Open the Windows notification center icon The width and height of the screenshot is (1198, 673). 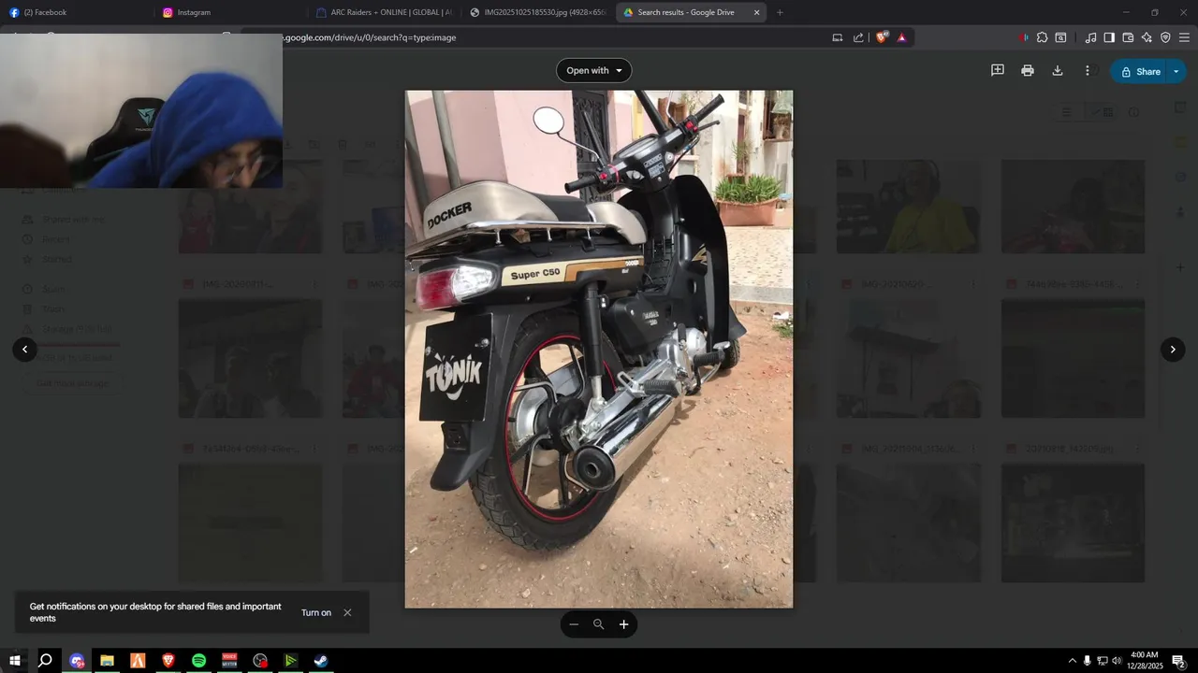click(1179, 661)
